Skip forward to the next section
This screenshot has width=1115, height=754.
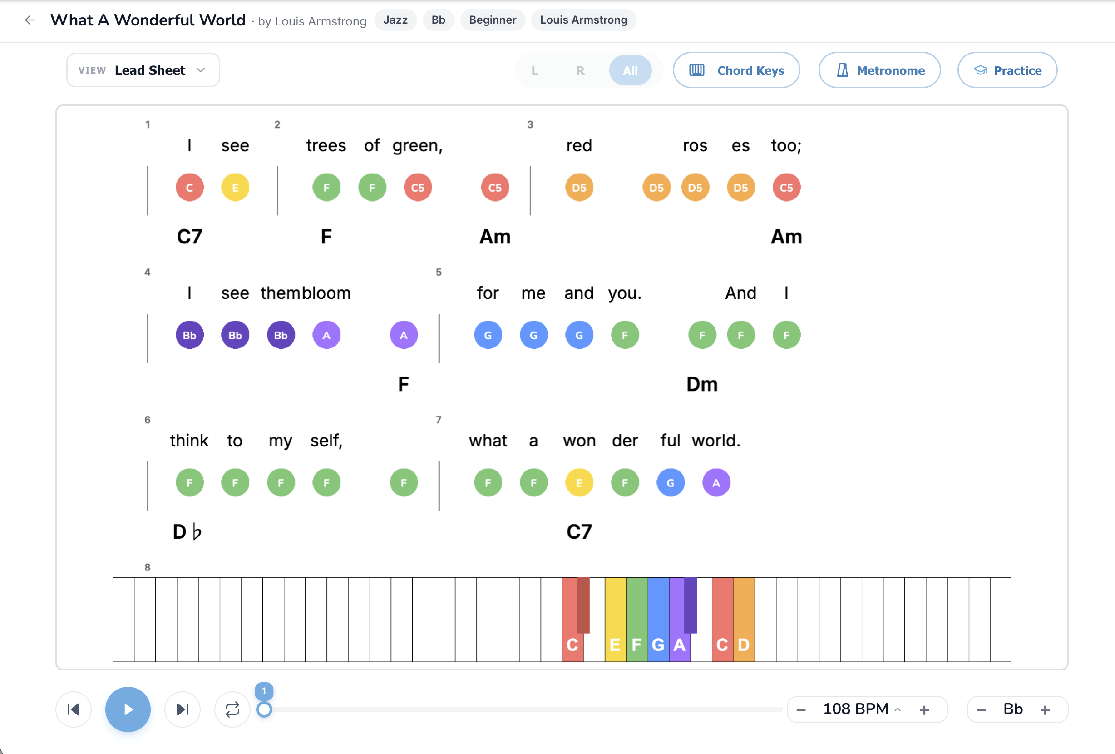pos(183,709)
